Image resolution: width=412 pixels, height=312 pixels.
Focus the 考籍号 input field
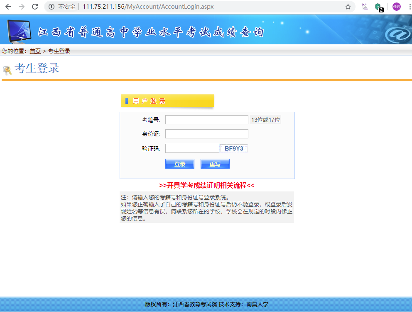click(x=206, y=120)
